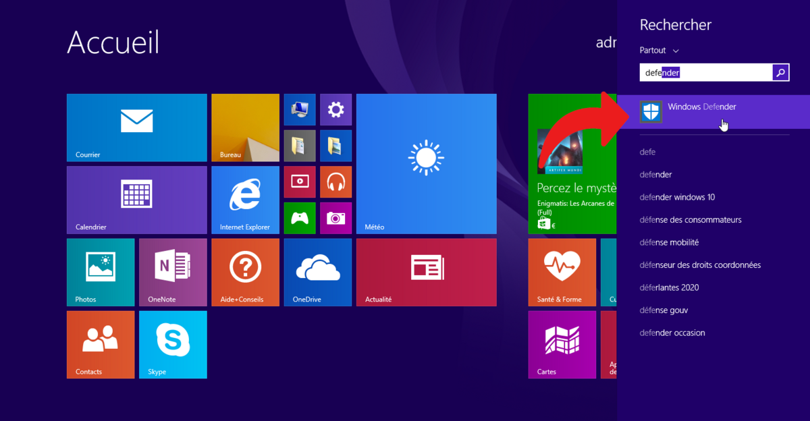Open the Store Enigmatis game tile
This screenshot has height=421, width=810.
pos(572,164)
